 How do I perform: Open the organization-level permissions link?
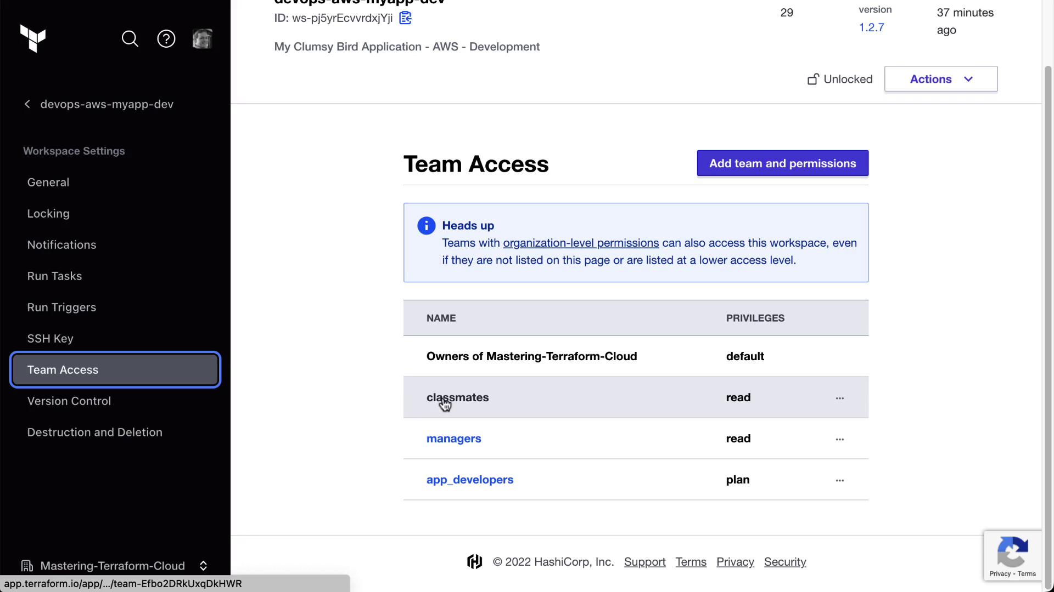click(581, 243)
